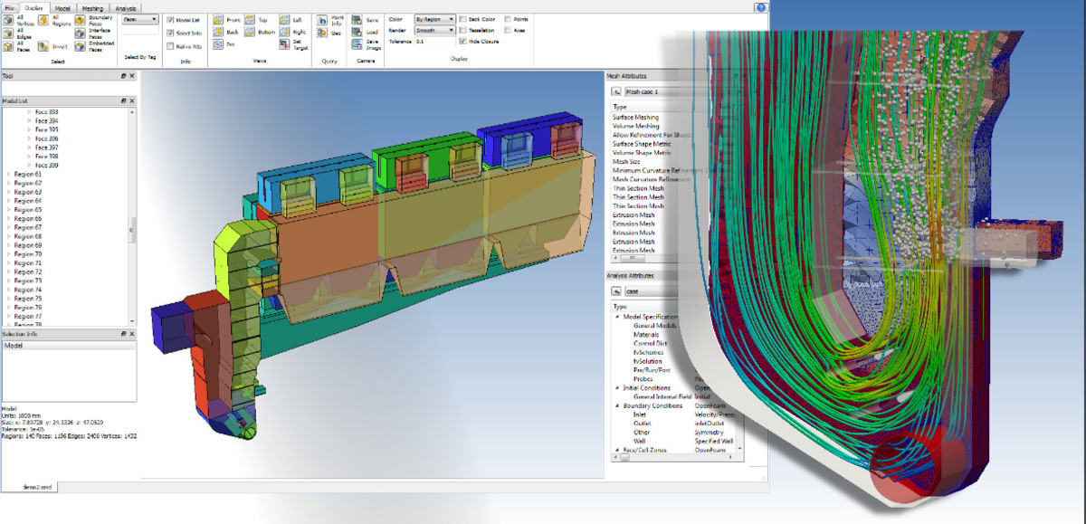This screenshot has height=524, width=1086.
Task: Collapse Face/Cell Zones tree node
Action: click(617, 450)
